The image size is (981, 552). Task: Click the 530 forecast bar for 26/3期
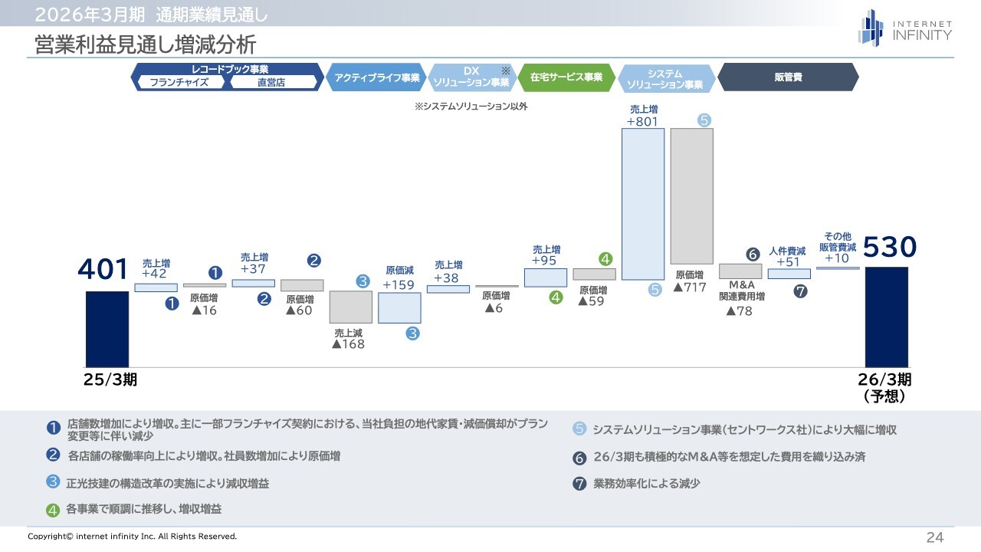tap(886, 317)
